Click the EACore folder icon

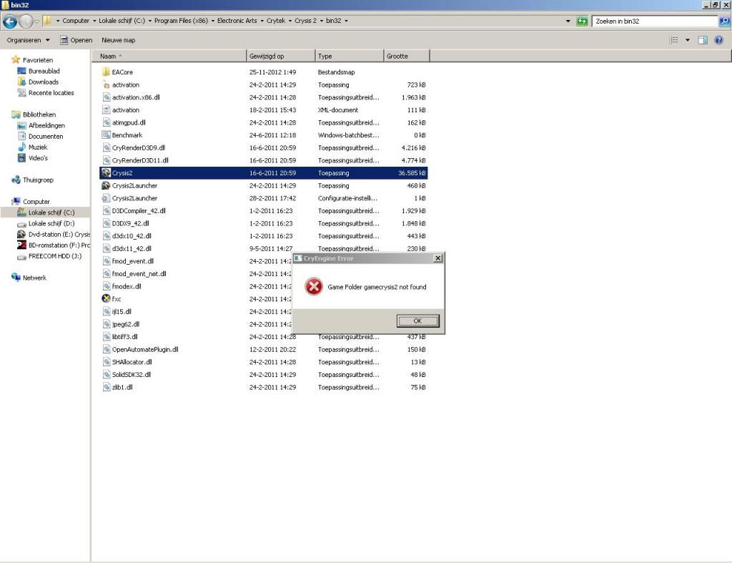click(106, 72)
